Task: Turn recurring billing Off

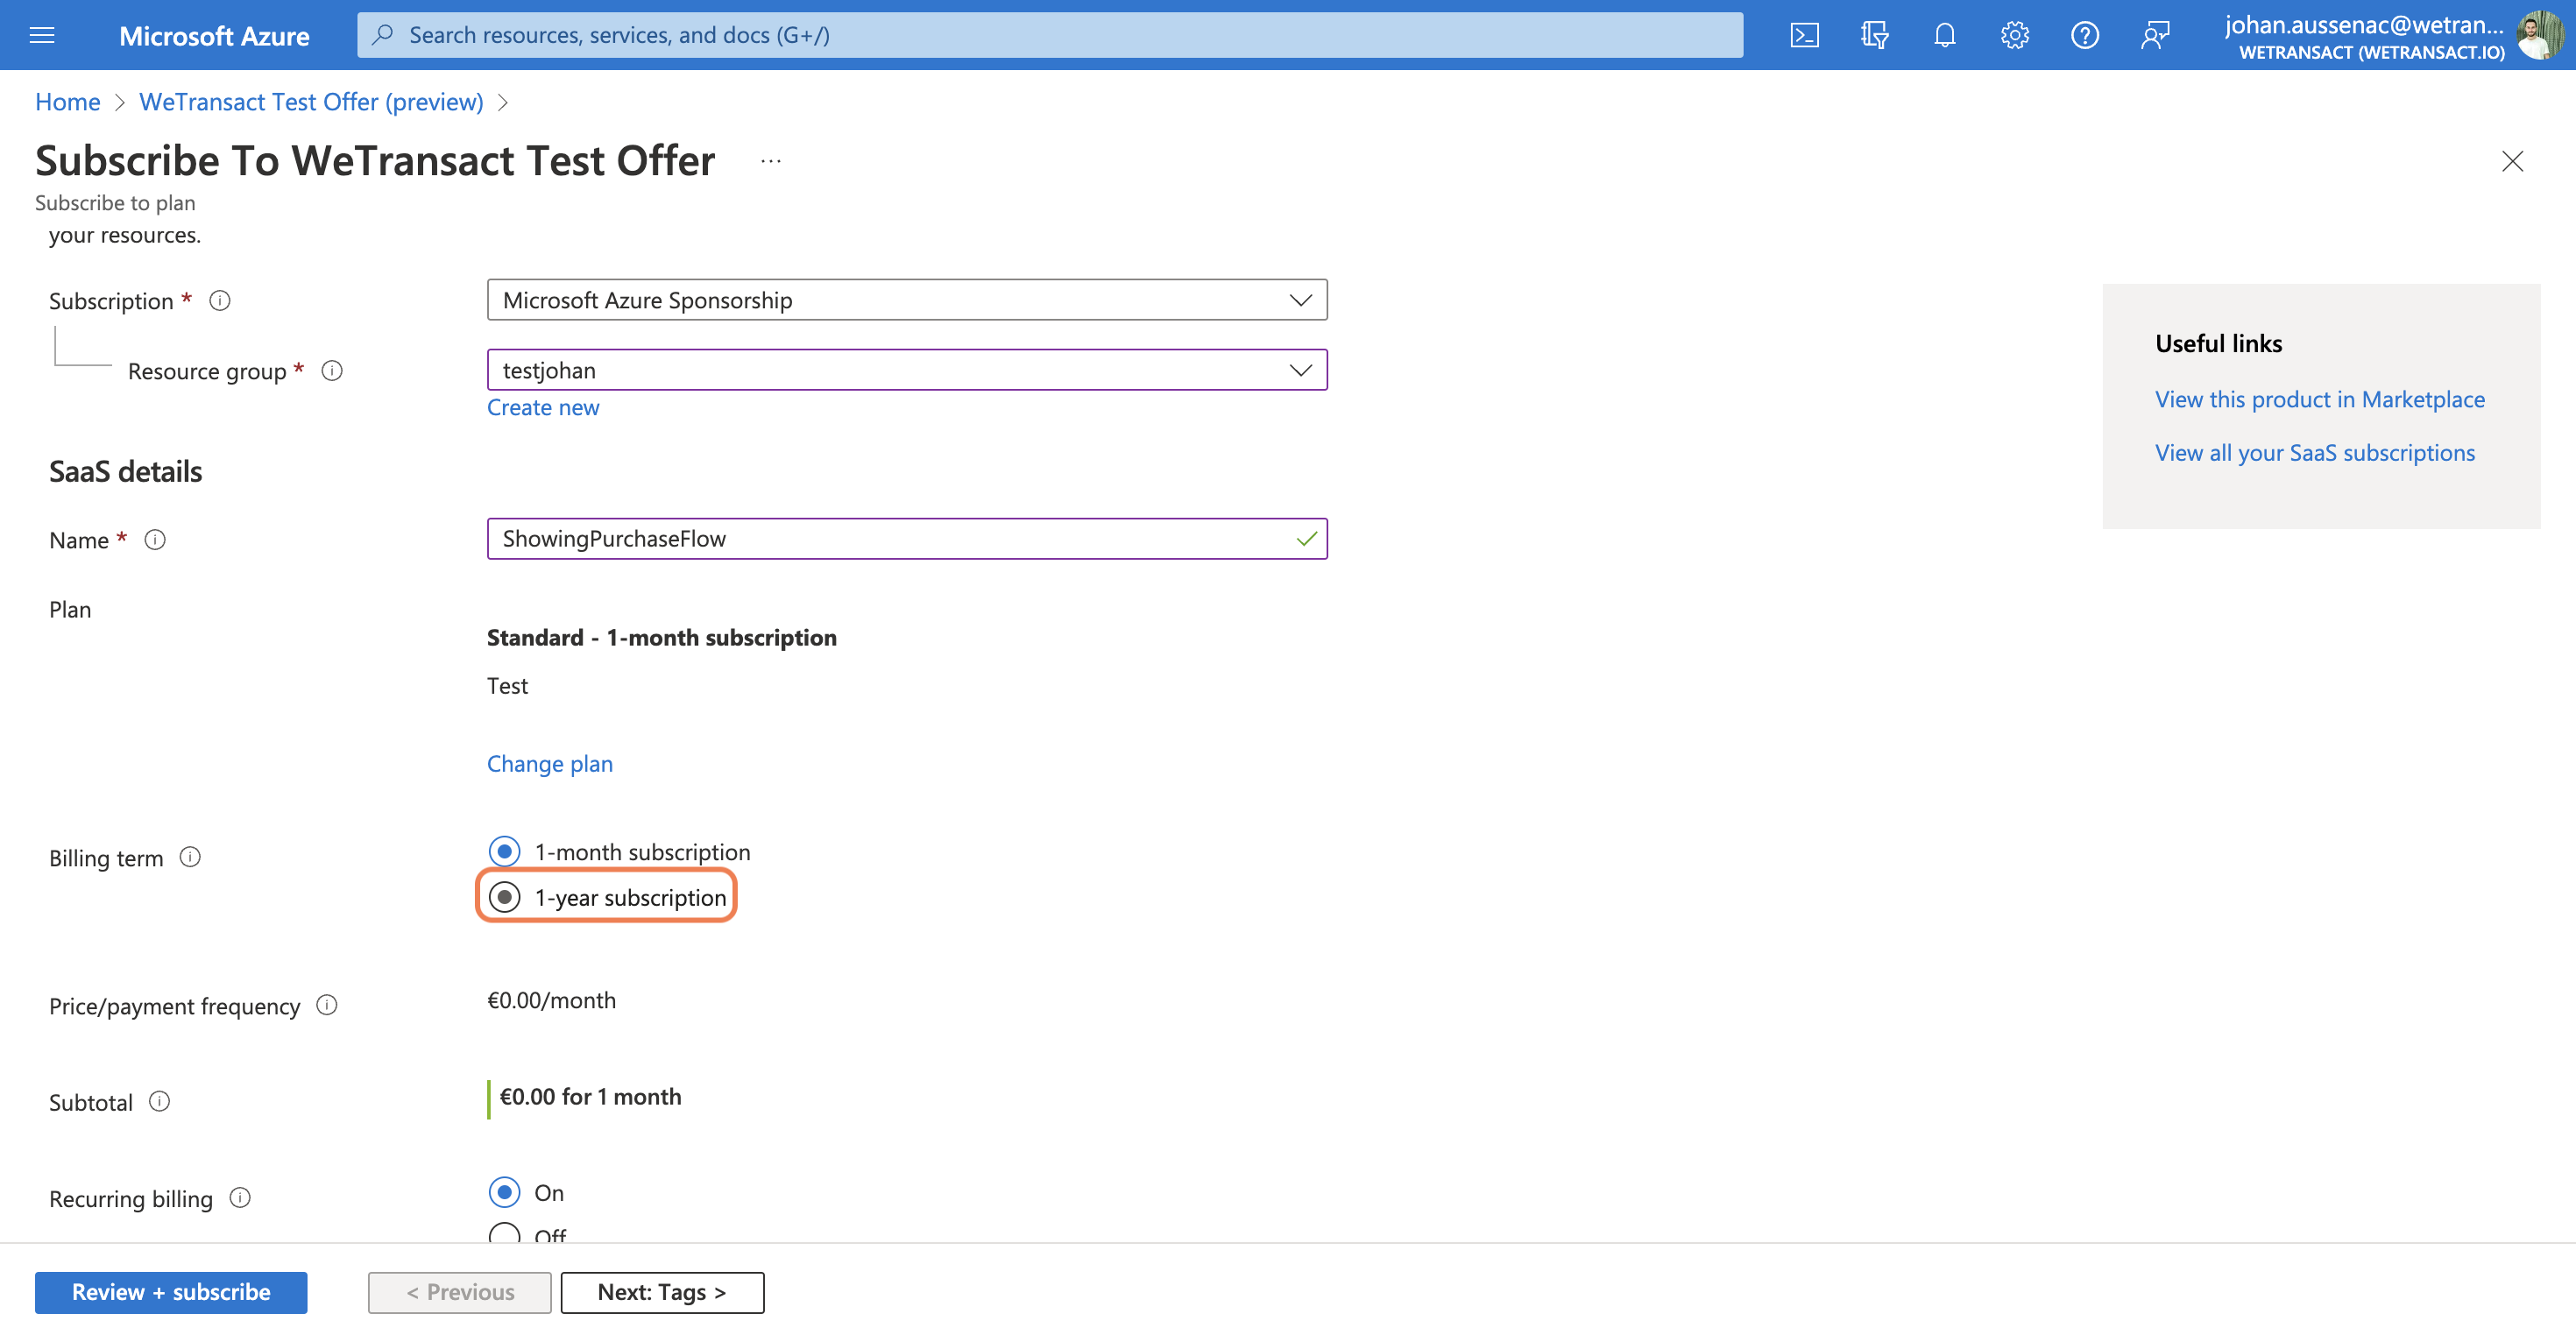Action: (504, 1234)
